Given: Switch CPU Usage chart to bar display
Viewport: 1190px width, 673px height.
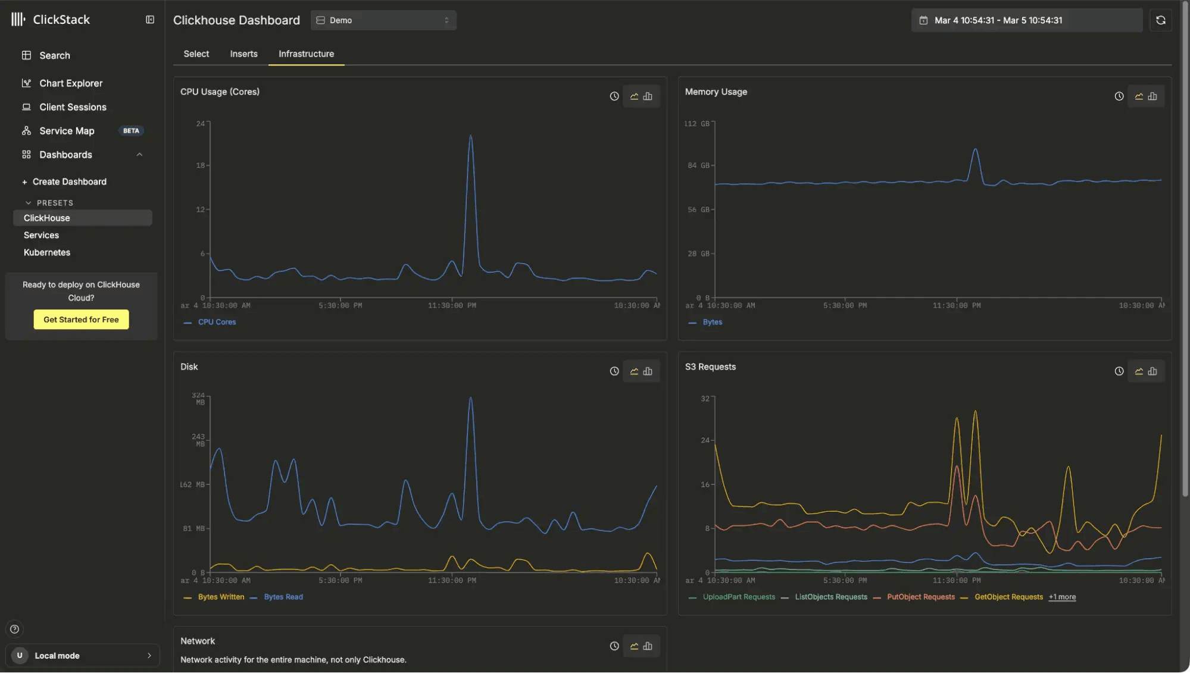Looking at the screenshot, I should pyautogui.click(x=648, y=96).
